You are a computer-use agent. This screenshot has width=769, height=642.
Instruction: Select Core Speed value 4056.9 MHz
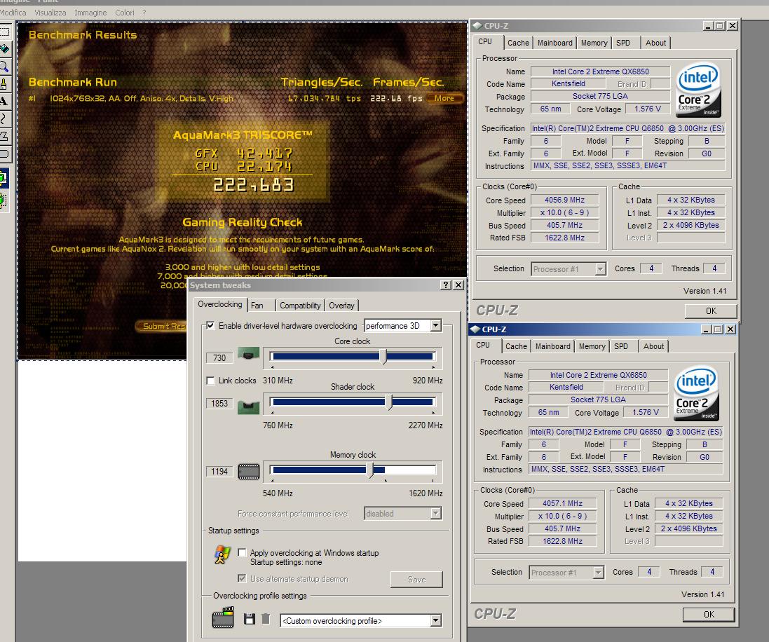[564, 200]
